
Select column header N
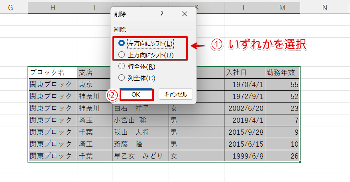point(325,8)
